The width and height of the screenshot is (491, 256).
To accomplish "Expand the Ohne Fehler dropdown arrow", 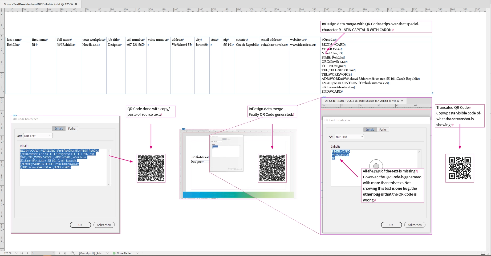I will [x=137, y=253].
